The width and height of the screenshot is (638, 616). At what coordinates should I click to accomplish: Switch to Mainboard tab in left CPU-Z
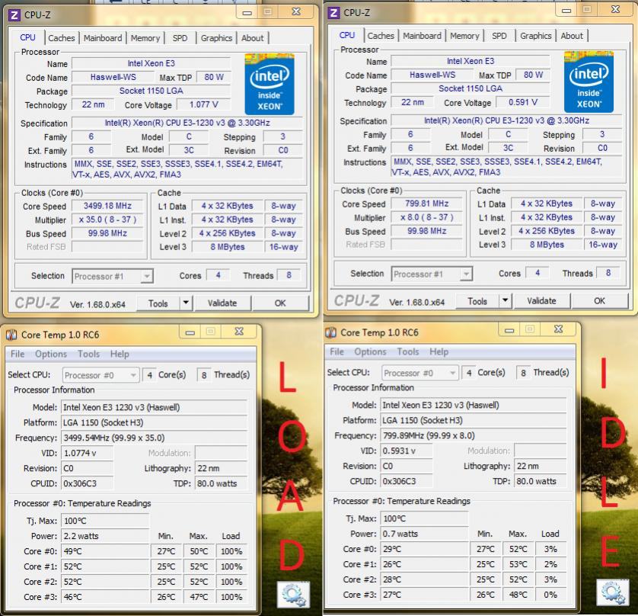pos(103,38)
